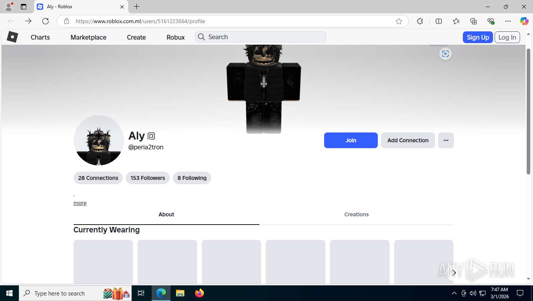Toggle split screen view icon
This screenshot has height=301, width=533.
[439, 21]
